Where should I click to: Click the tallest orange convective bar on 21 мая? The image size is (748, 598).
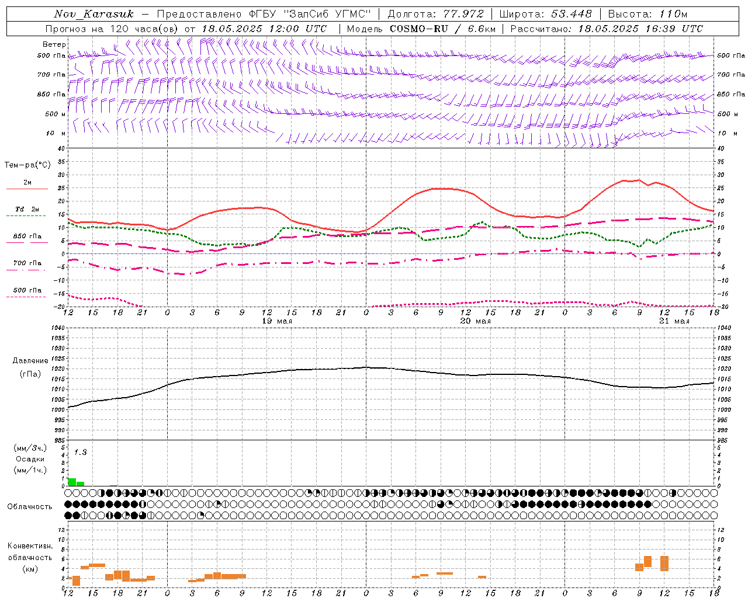tap(664, 563)
